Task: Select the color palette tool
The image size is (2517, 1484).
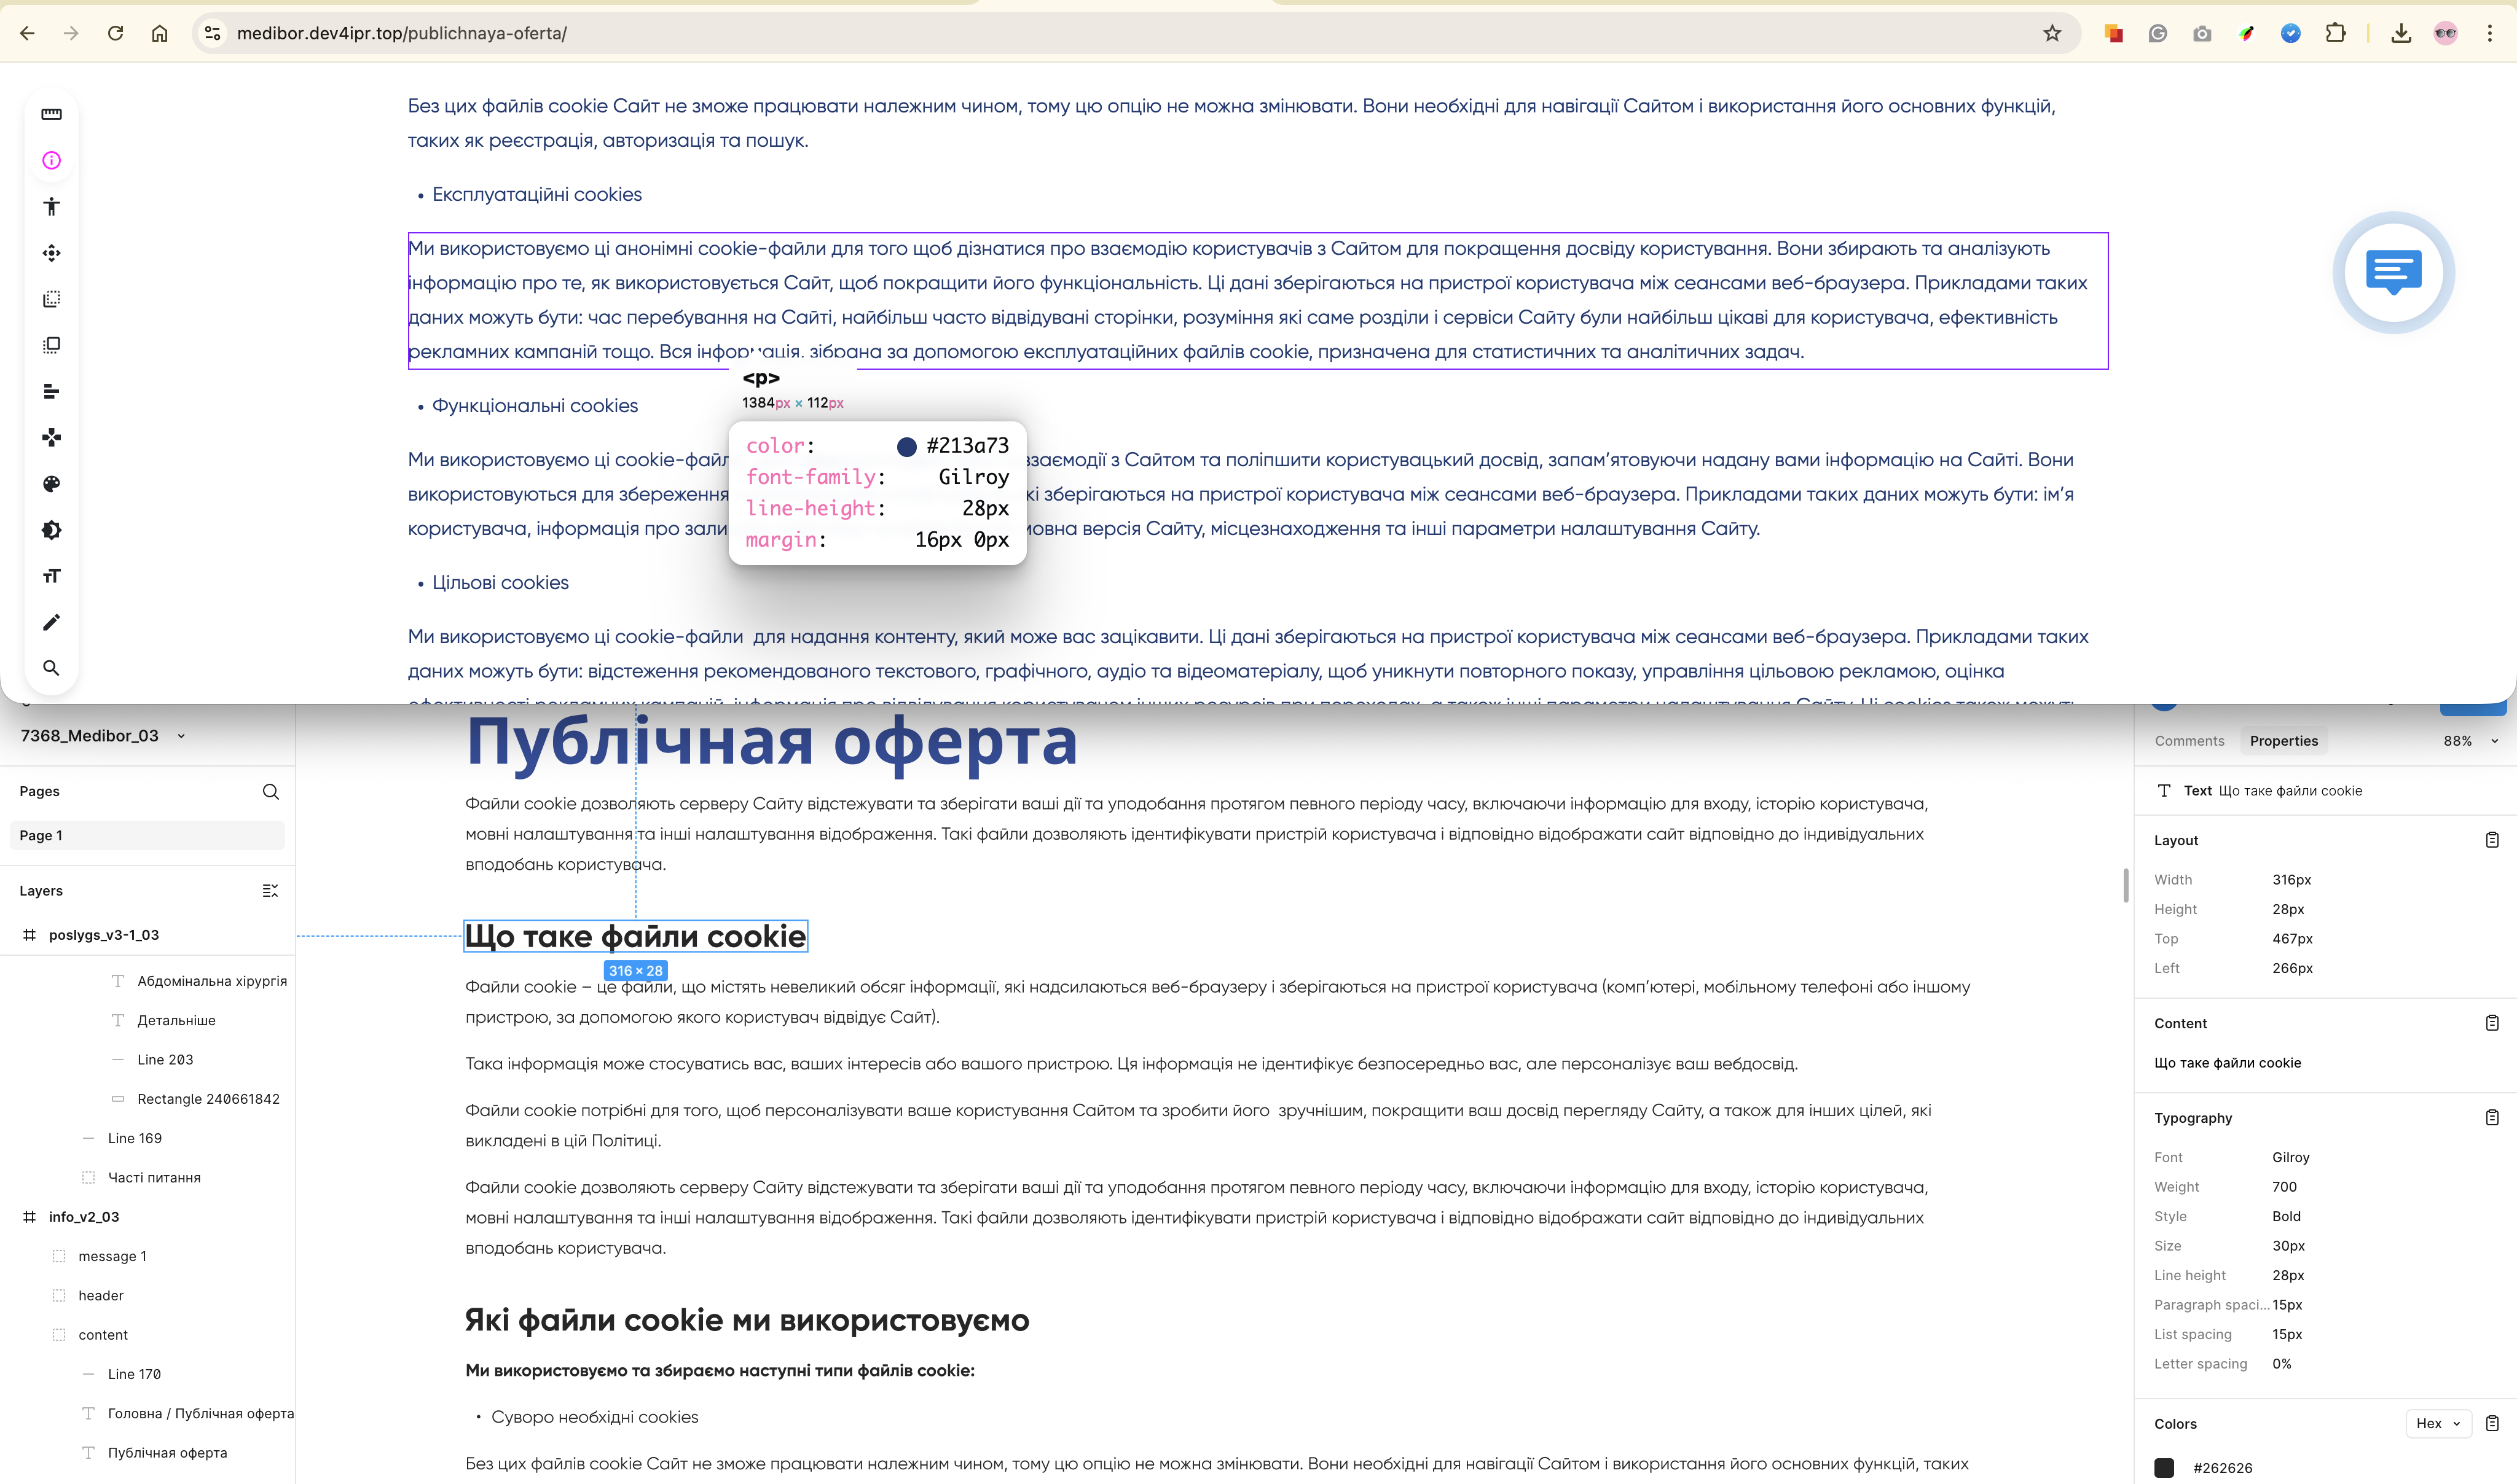Action: coord(51,484)
